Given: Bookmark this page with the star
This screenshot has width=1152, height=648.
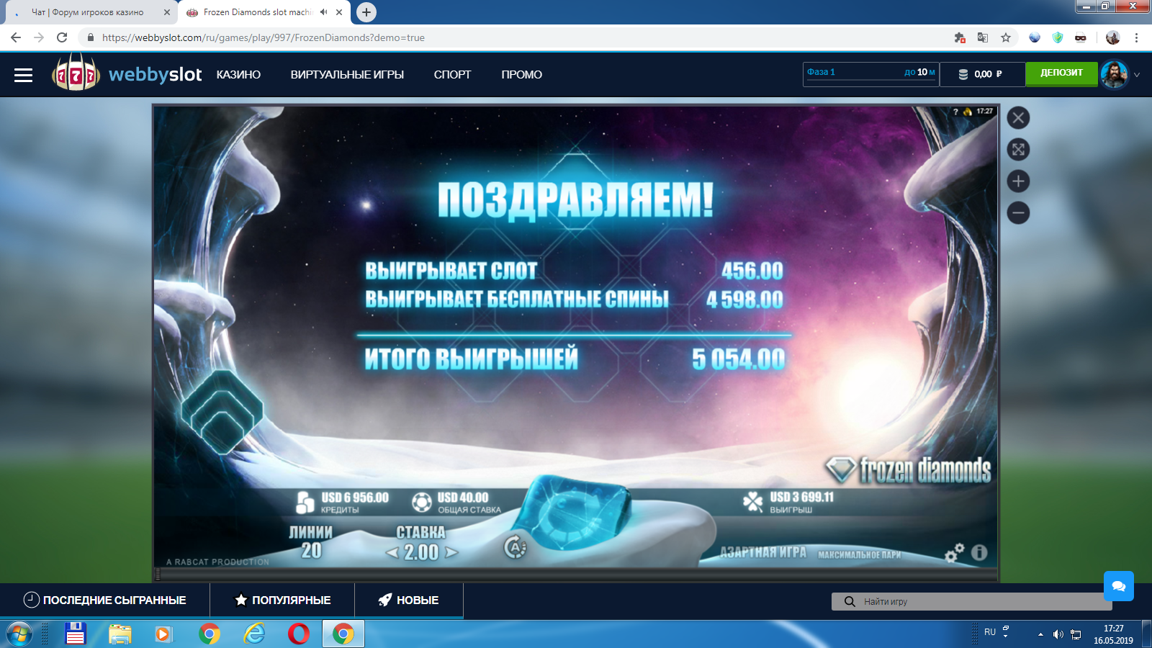Looking at the screenshot, I should pyautogui.click(x=1006, y=37).
